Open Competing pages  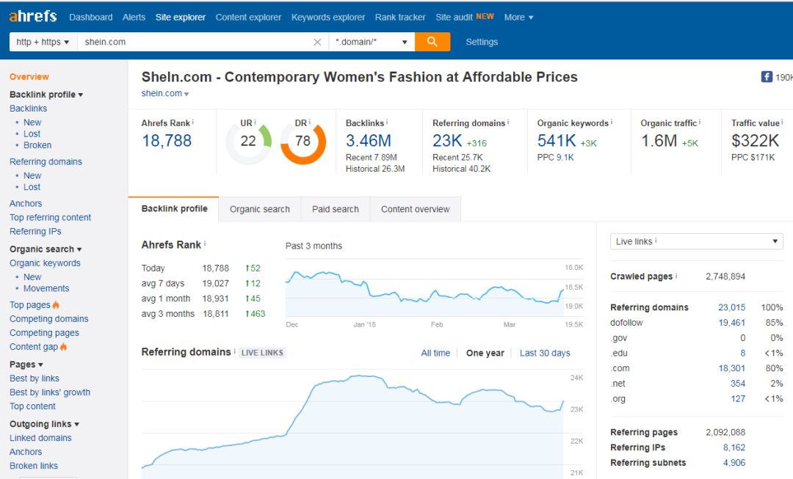coord(44,333)
